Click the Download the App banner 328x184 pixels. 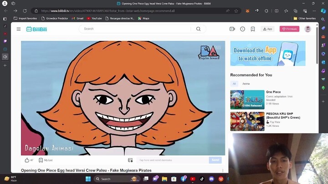(268, 54)
